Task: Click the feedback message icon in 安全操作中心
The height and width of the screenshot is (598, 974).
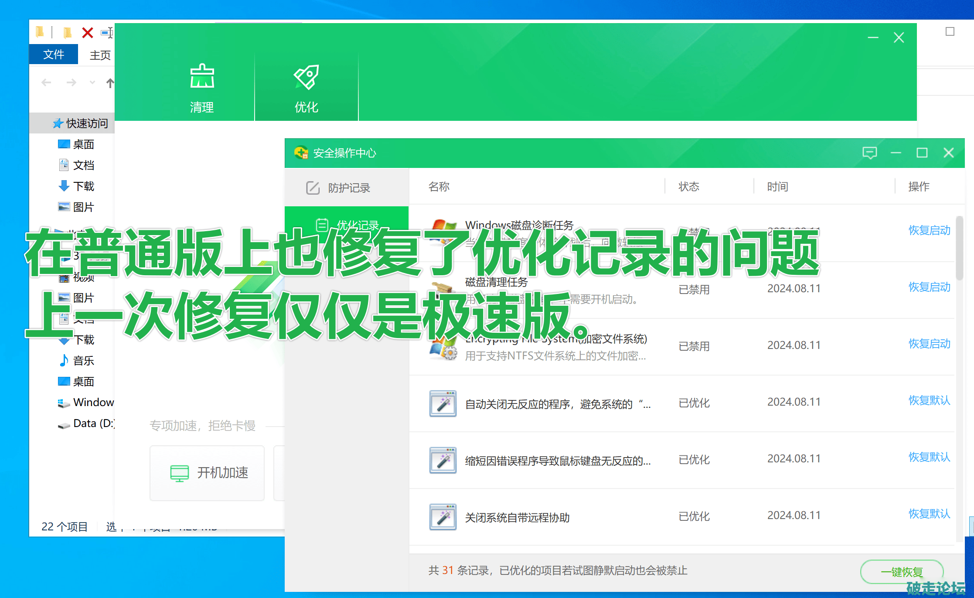Action: (869, 153)
